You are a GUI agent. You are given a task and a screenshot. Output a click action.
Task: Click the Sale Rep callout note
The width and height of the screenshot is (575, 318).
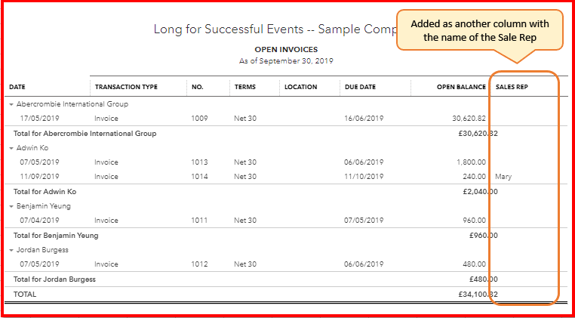point(480,30)
